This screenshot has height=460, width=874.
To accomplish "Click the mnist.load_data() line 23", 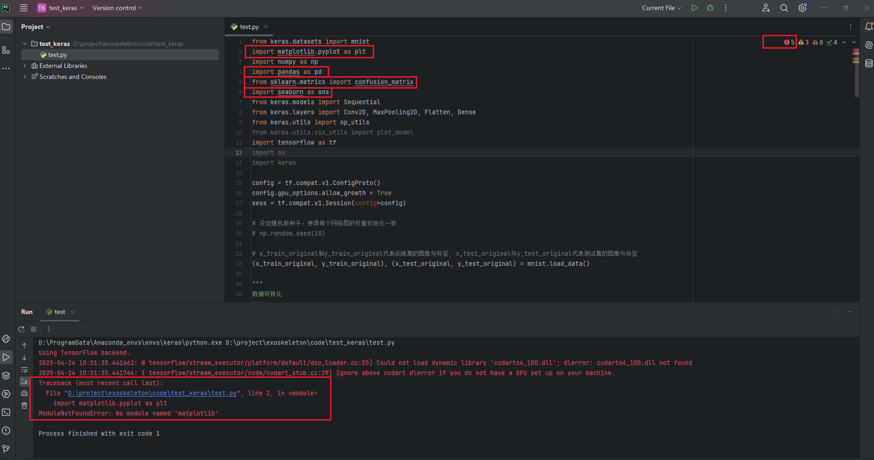I will [x=420, y=264].
